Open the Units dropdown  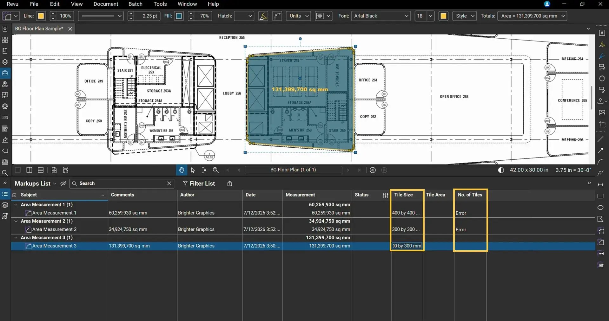pos(299,16)
